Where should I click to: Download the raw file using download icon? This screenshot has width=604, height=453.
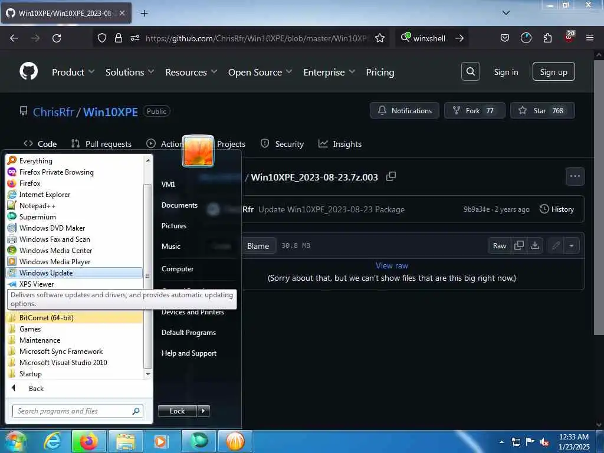click(534, 245)
